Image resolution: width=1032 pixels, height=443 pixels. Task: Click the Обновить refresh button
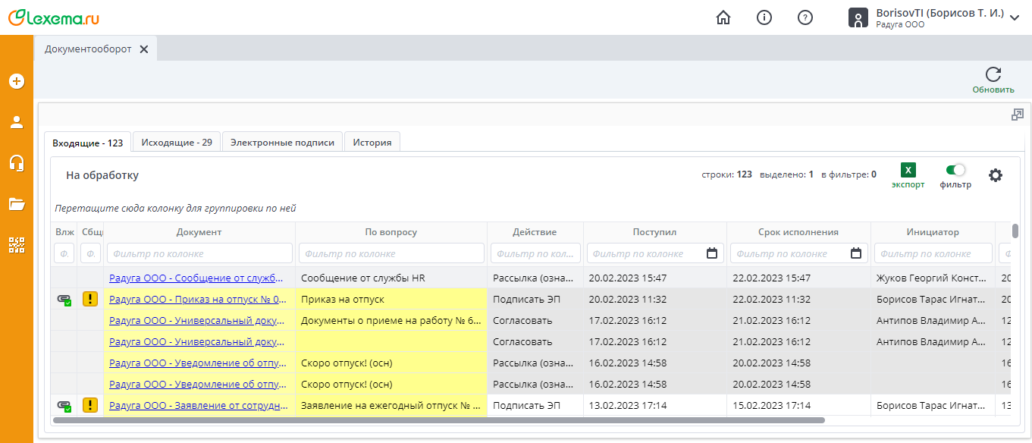point(993,80)
